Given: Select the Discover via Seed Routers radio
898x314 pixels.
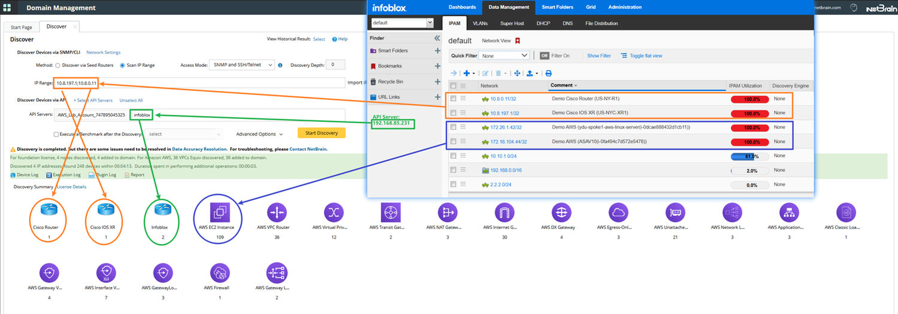Looking at the screenshot, I should [57, 65].
